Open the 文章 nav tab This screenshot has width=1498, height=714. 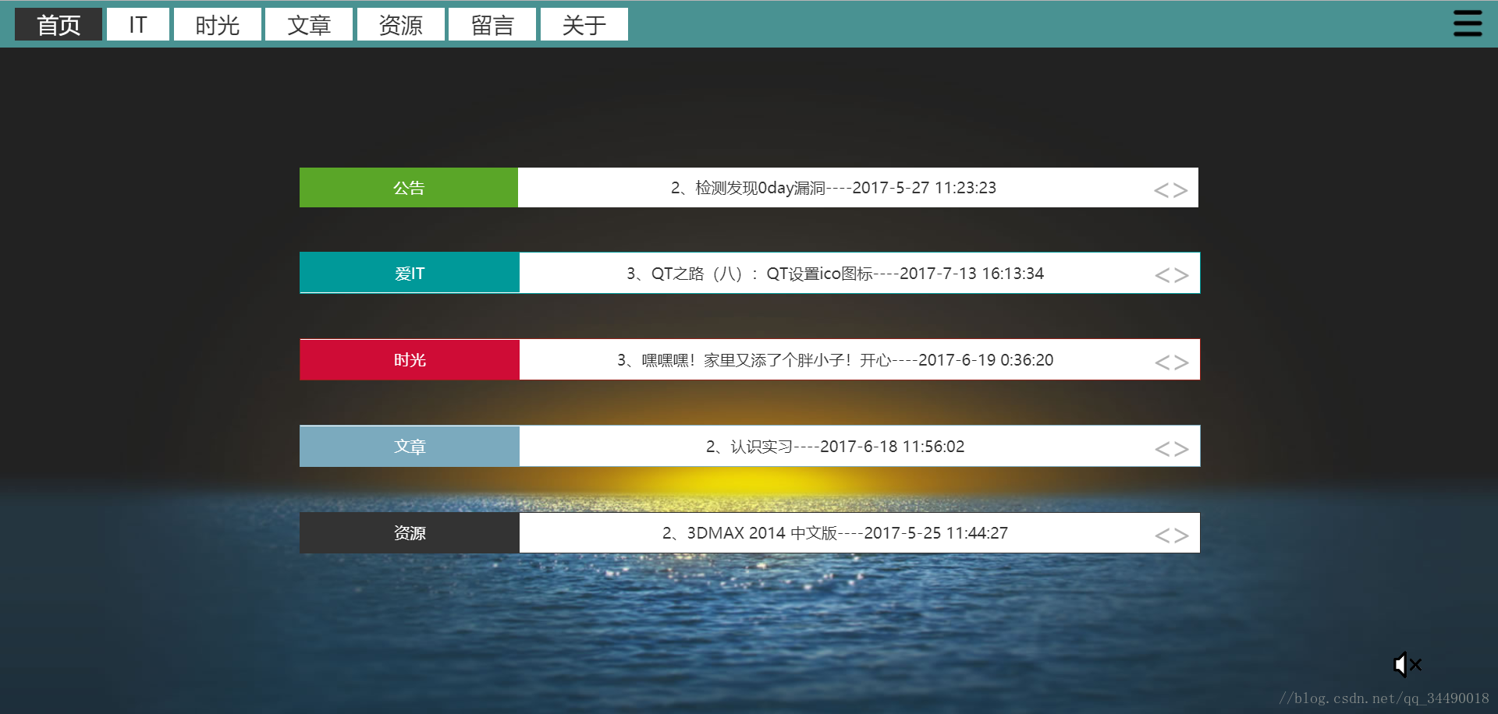(309, 24)
